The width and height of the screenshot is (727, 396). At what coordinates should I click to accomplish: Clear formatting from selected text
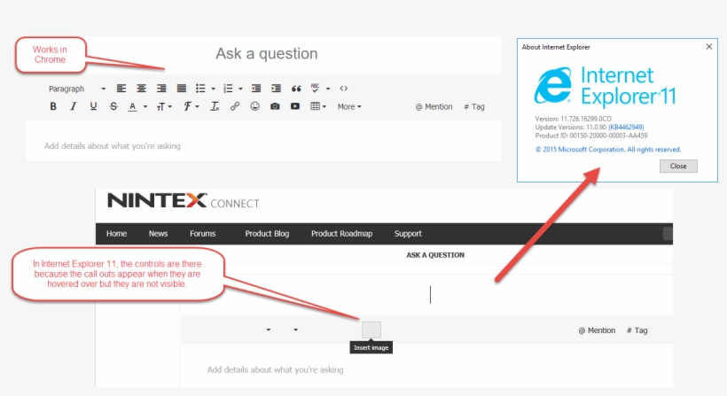(x=215, y=106)
